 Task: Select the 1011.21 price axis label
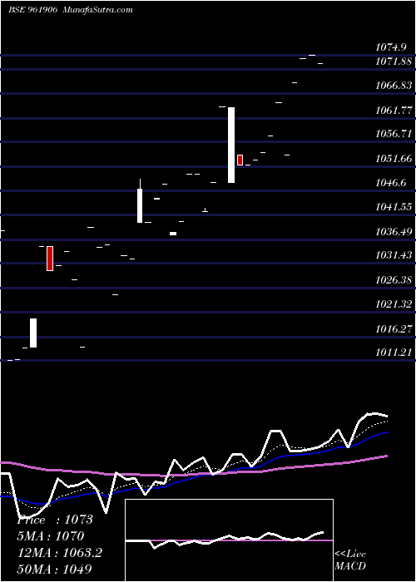(x=394, y=353)
